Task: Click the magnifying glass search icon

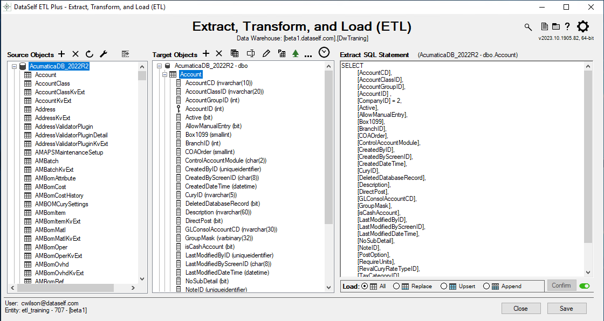Action: (x=528, y=27)
